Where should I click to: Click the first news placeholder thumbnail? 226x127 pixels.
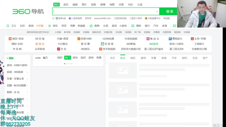coord(123,70)
